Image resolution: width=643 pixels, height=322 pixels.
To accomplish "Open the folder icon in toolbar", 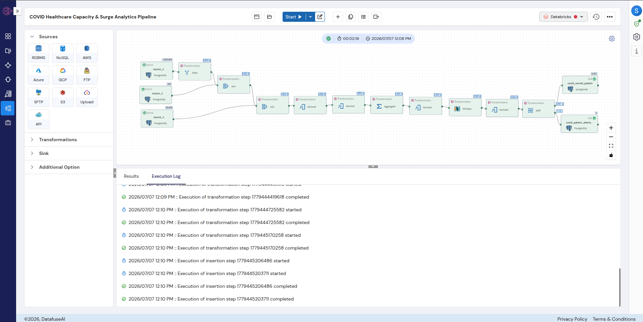I will 269,17.
